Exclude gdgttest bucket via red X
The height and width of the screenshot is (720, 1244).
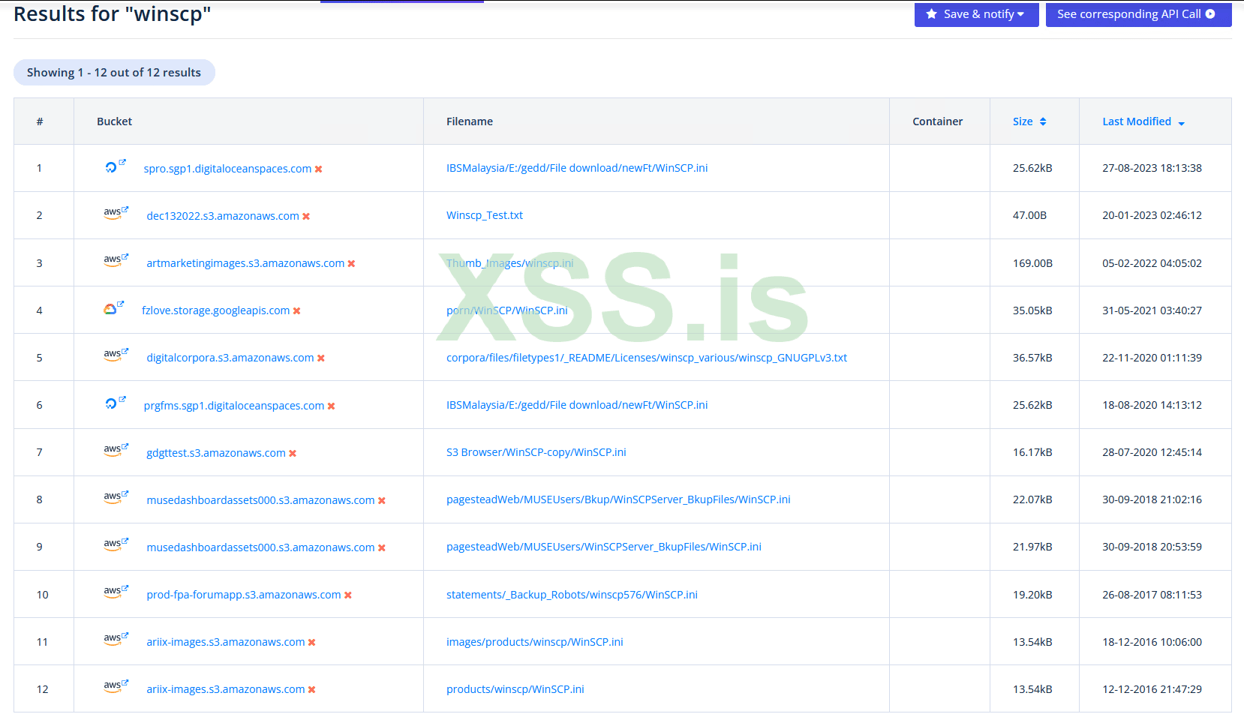pos(293,454)
